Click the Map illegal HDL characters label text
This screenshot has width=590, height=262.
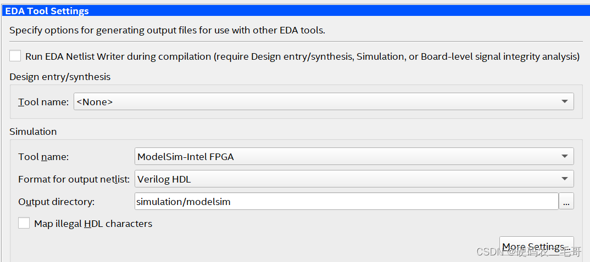[x=93, y=224]
